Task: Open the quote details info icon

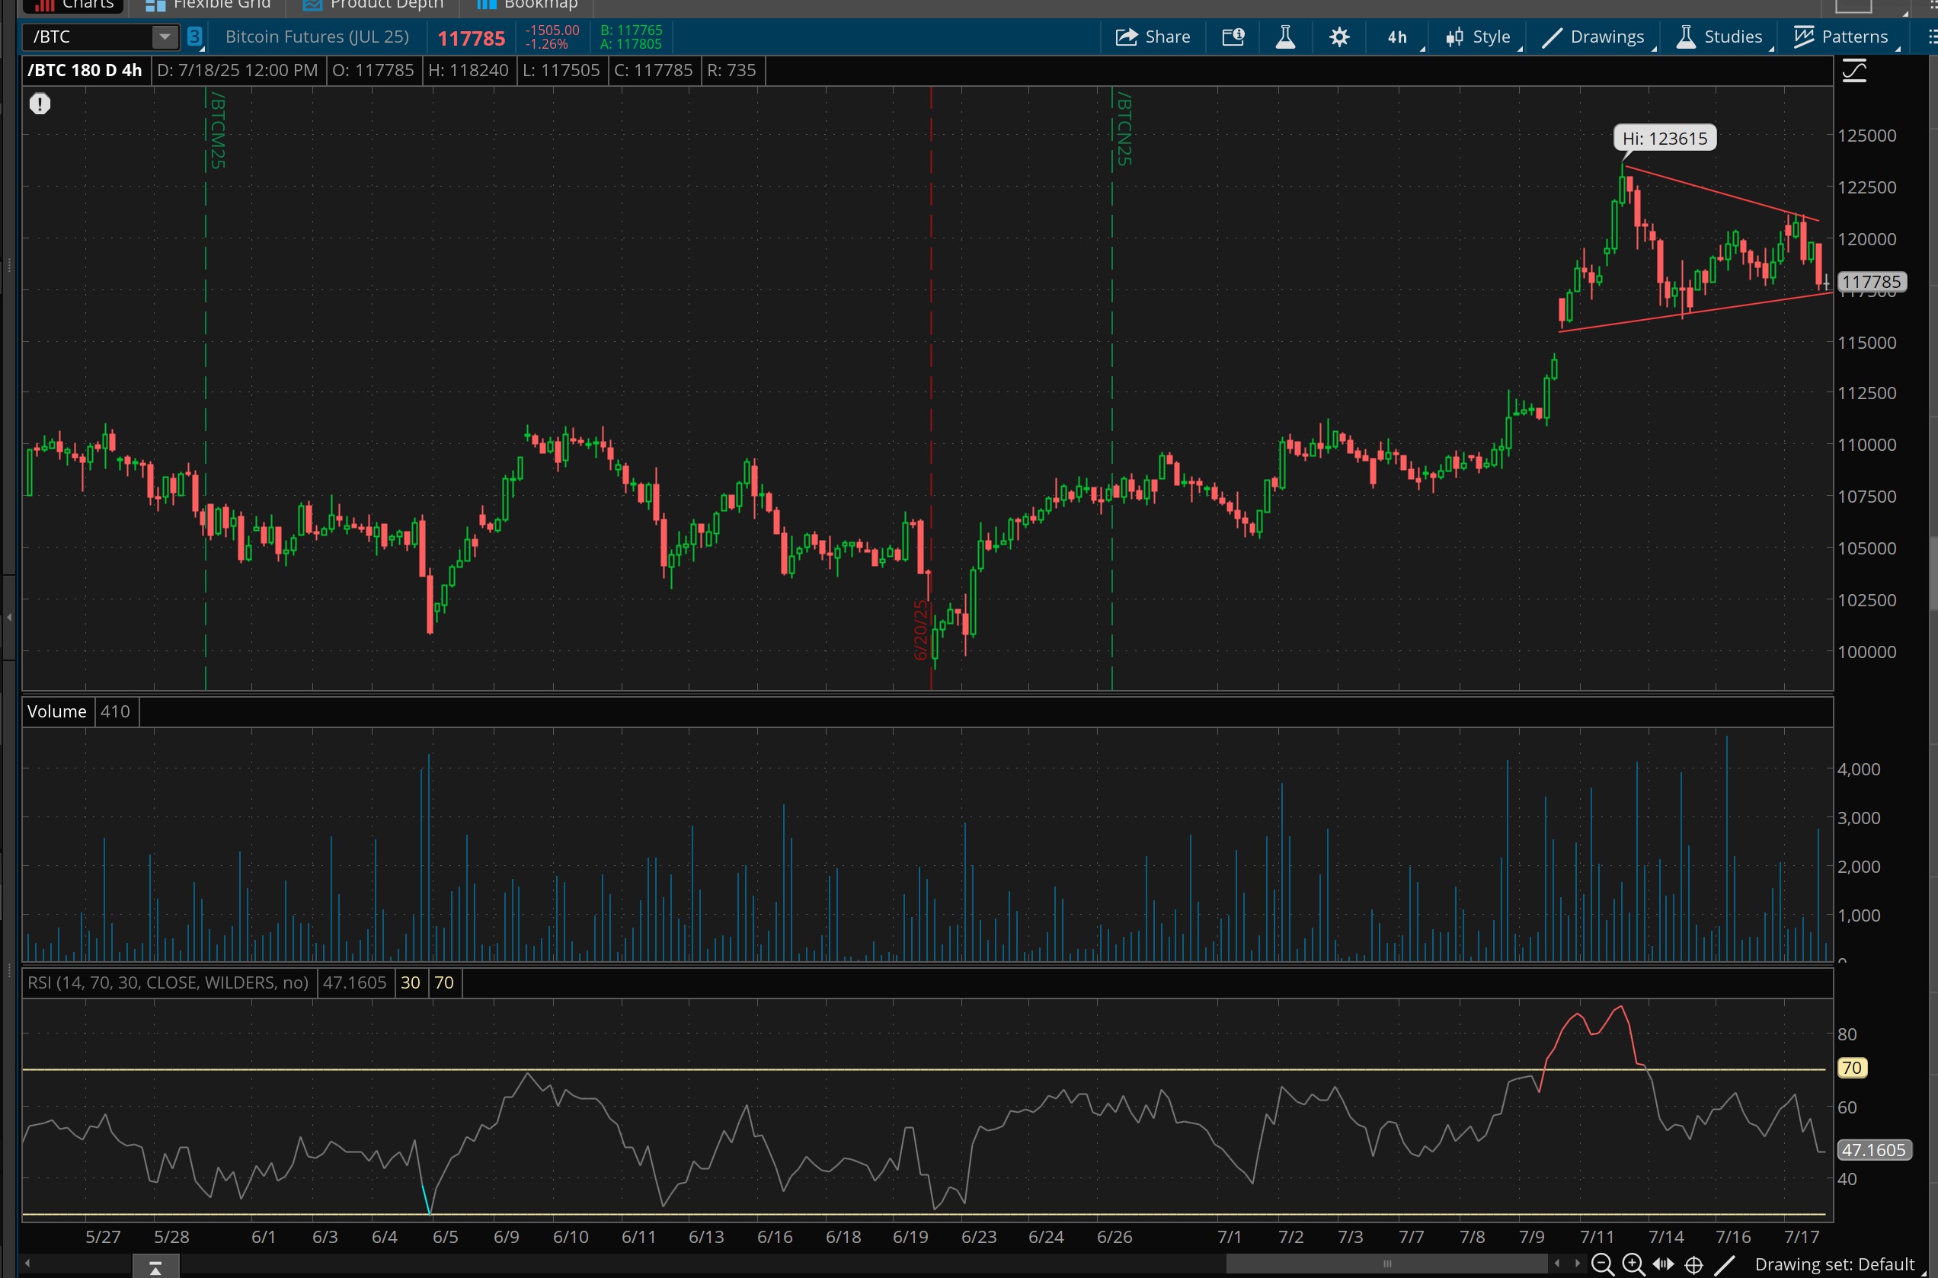Action: click(1233, 37)
